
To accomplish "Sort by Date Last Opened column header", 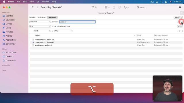I will tap(161, 35).
